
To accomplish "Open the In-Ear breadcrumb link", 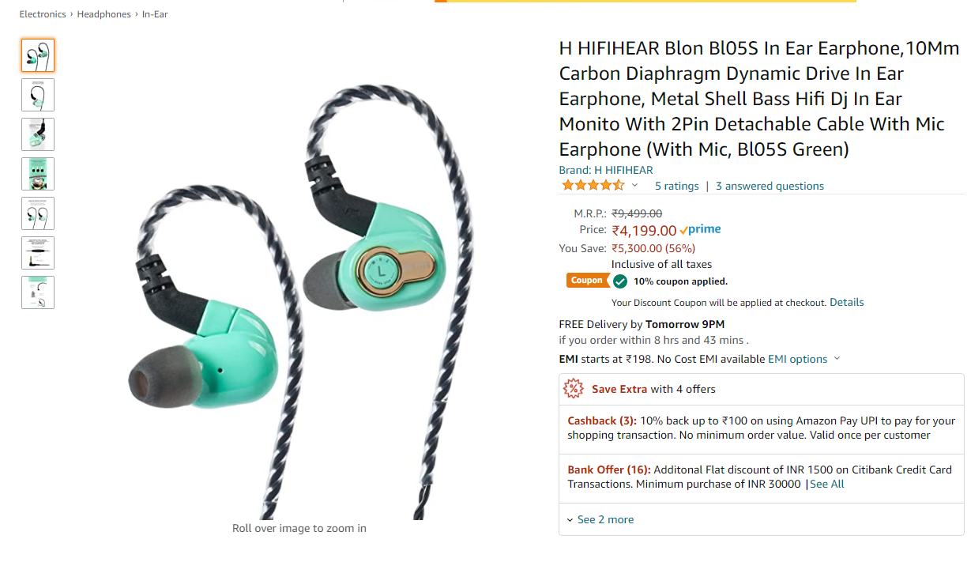I will (155, 14).
